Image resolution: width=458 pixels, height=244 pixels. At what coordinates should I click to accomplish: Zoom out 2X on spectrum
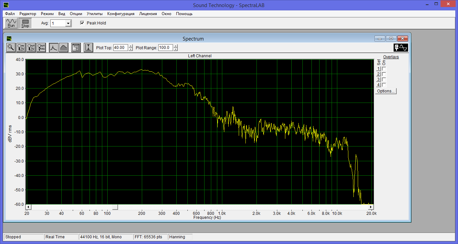(31, 48)
